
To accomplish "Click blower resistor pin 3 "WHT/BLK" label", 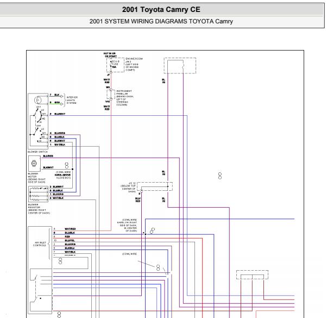I will (56, 198).
